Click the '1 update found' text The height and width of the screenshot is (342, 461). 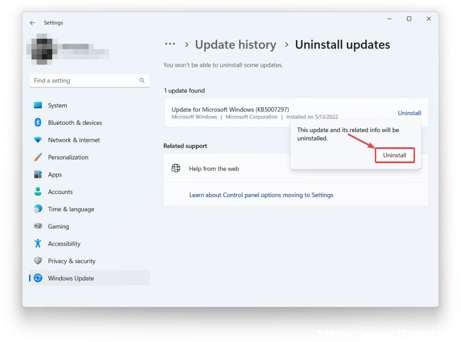click(x=184, y=90)
